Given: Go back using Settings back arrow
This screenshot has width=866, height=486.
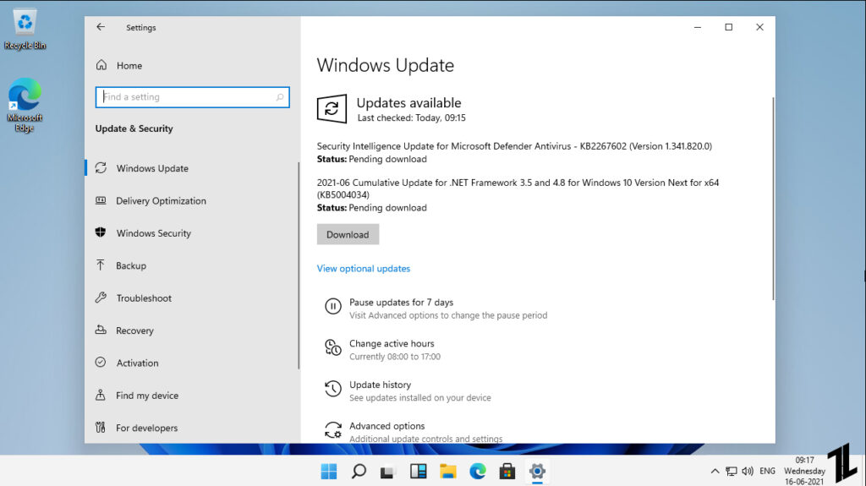Looking at the screenshot, I should pos(101,27).
